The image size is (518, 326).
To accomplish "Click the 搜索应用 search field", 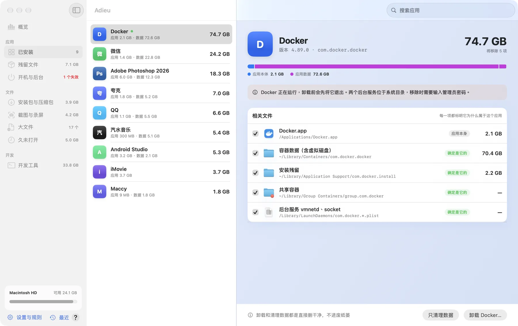I will pos(451,10).
